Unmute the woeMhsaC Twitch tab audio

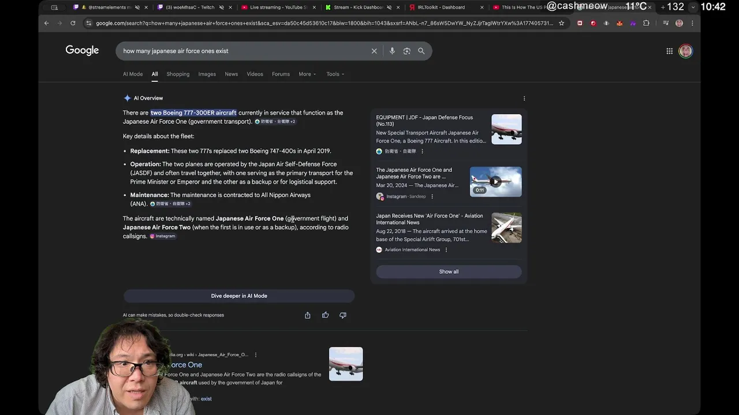pos(222,7)
